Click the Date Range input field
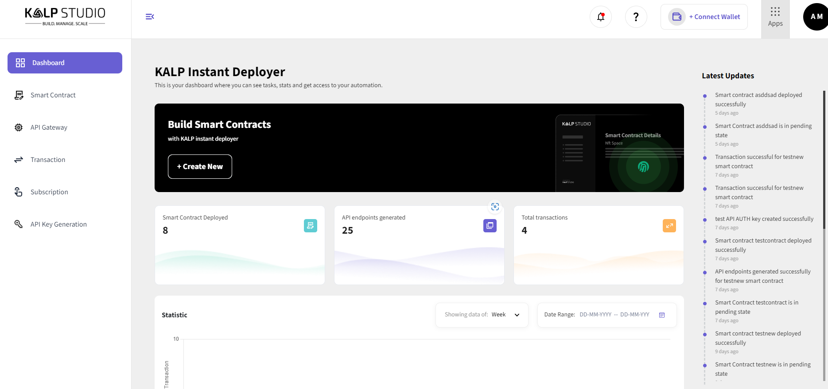Image resolution: width=828 pixels, height=389 pixels. [614, 315]
